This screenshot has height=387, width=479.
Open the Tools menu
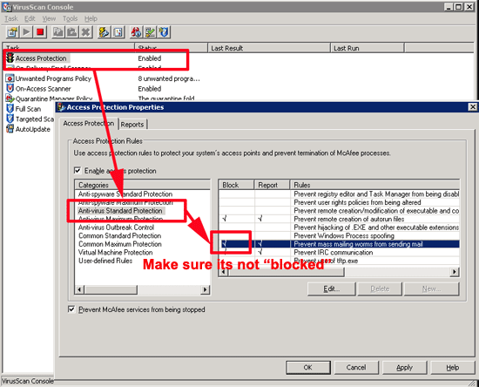pyautogui.click(x=70, y=18)
